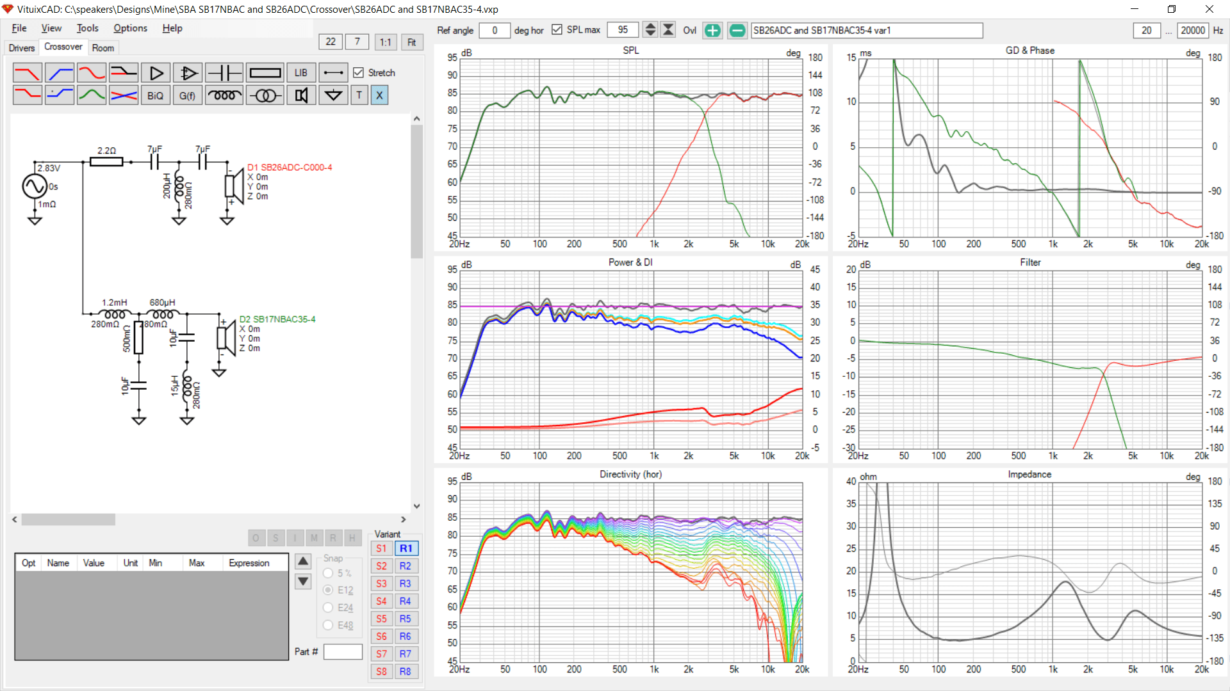Toggle the SPL max checkbox
This screenshot has width=1230, height=691.
(x=557, y=30)
